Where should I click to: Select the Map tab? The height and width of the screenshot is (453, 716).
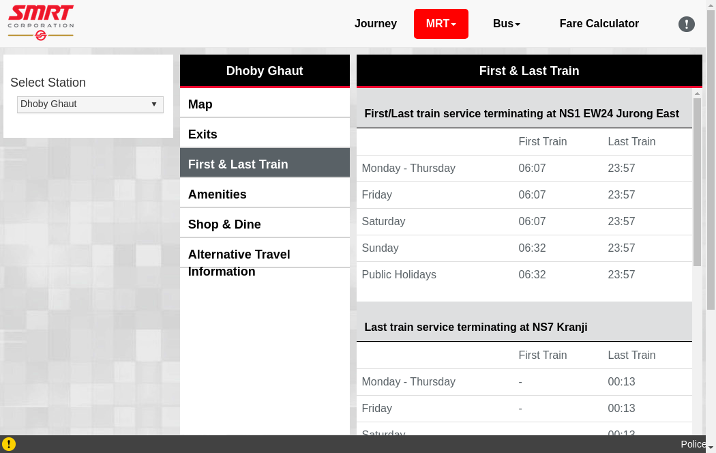point(265,104)
